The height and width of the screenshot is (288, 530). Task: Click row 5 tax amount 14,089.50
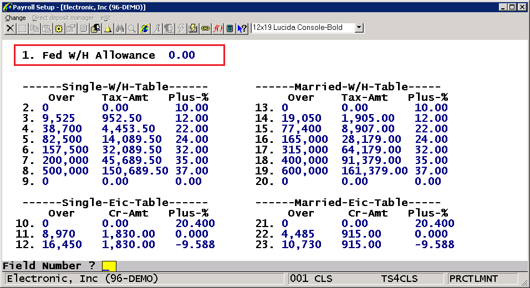132,139
